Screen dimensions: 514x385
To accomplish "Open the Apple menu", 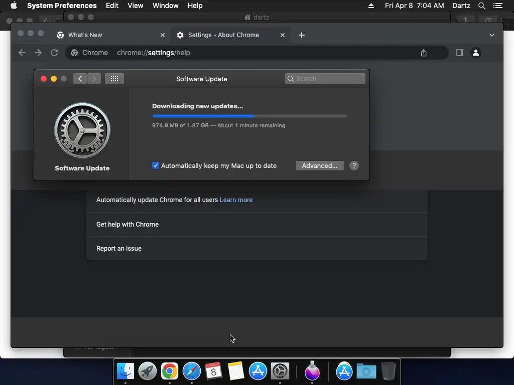I will tap(14, 6).
